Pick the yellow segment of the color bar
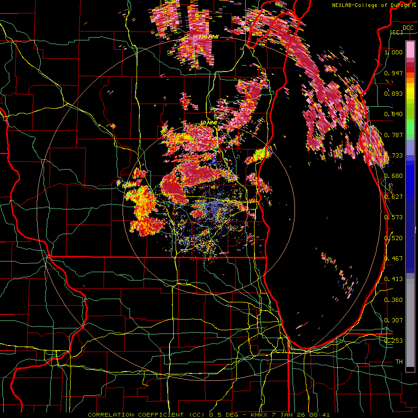 click(x=410, y=91)
